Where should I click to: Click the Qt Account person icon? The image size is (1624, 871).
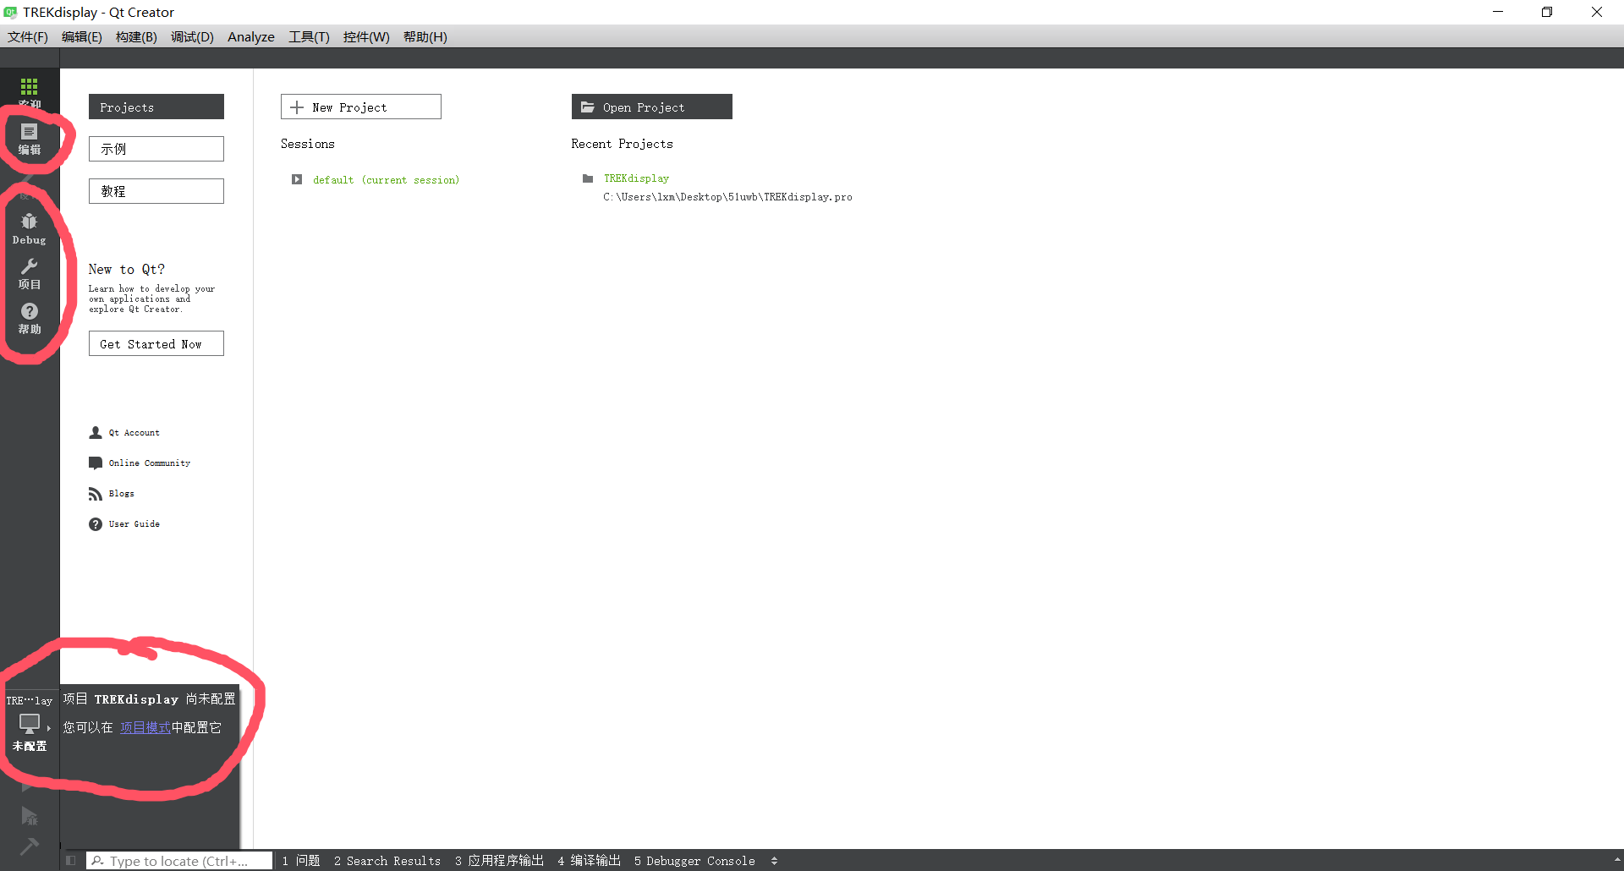click(x=96, y=432)
